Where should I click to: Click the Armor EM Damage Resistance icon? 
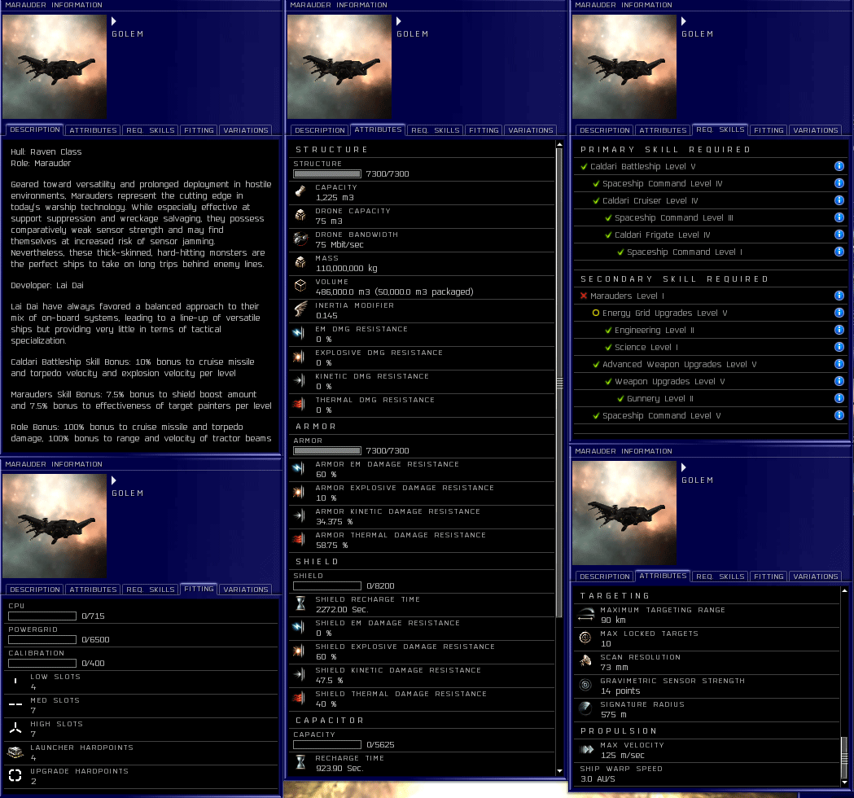click(x=299, y=468)
